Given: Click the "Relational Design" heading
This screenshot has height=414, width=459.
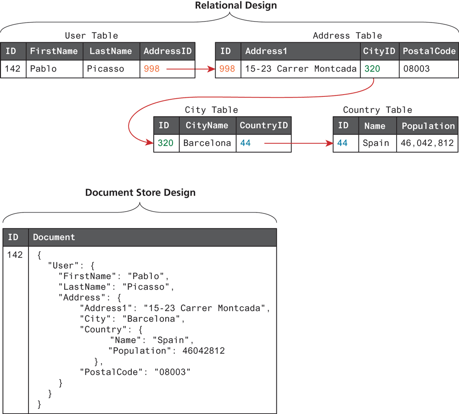Looking at the screenshot, I should [236, 6].
